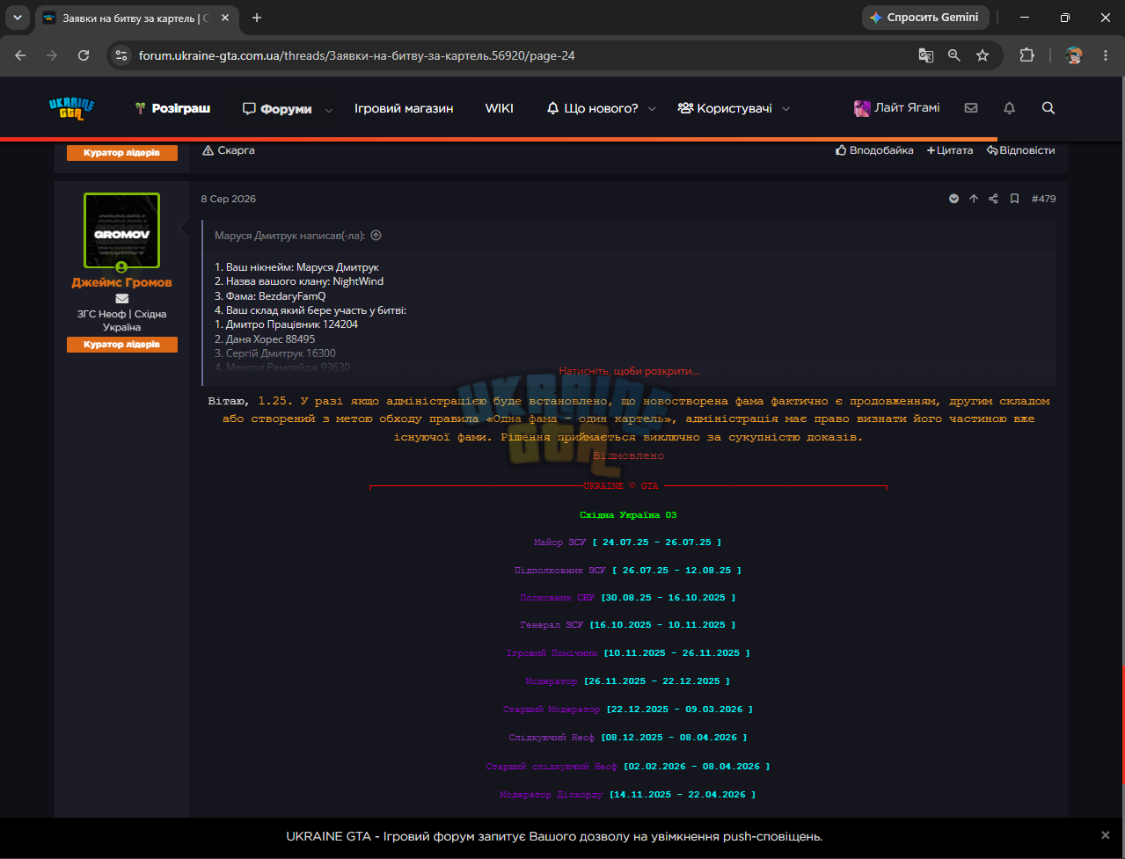Open the GROMOV avatar profile
Image resolution: width=1125 pixels, height=859 pixels.
click(121, 230)
